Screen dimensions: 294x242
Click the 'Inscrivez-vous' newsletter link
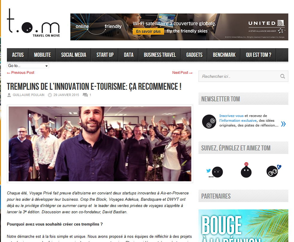click(231, 116)
